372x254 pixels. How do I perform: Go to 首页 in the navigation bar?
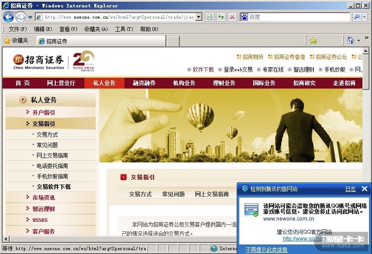[x=23, y=83]
